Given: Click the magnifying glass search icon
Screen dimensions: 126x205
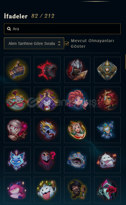Looking at the screenshot, I should (9, 29).
